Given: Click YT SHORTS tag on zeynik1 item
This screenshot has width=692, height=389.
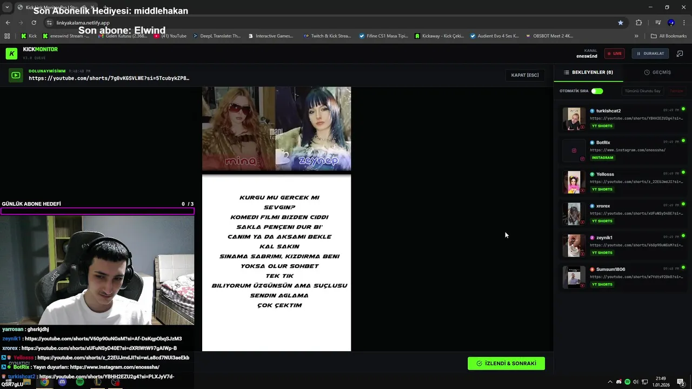Looking at the screenshot, I should coord(602,253).
